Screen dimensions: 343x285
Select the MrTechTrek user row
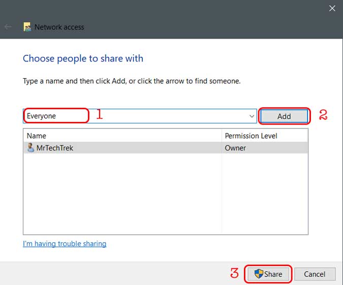166,148
